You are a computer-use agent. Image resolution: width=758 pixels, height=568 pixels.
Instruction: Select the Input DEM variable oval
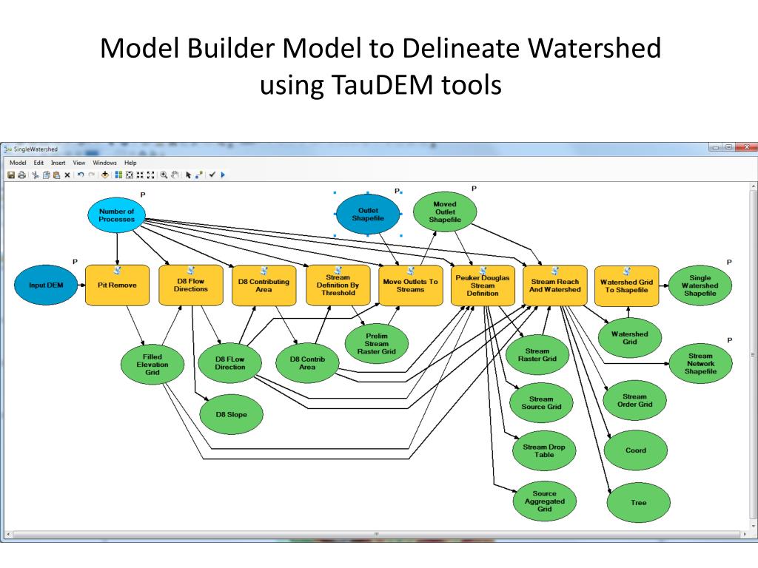[46, 285]
